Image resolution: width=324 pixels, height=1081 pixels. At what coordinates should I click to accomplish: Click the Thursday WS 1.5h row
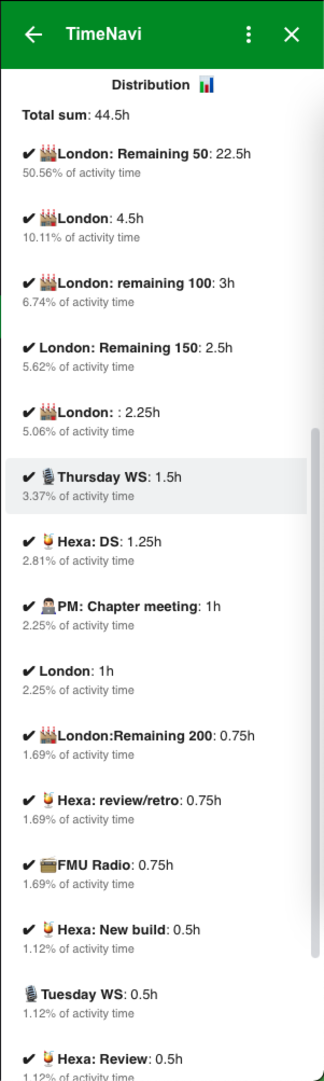pyautogui.click(x=156, y=486)
